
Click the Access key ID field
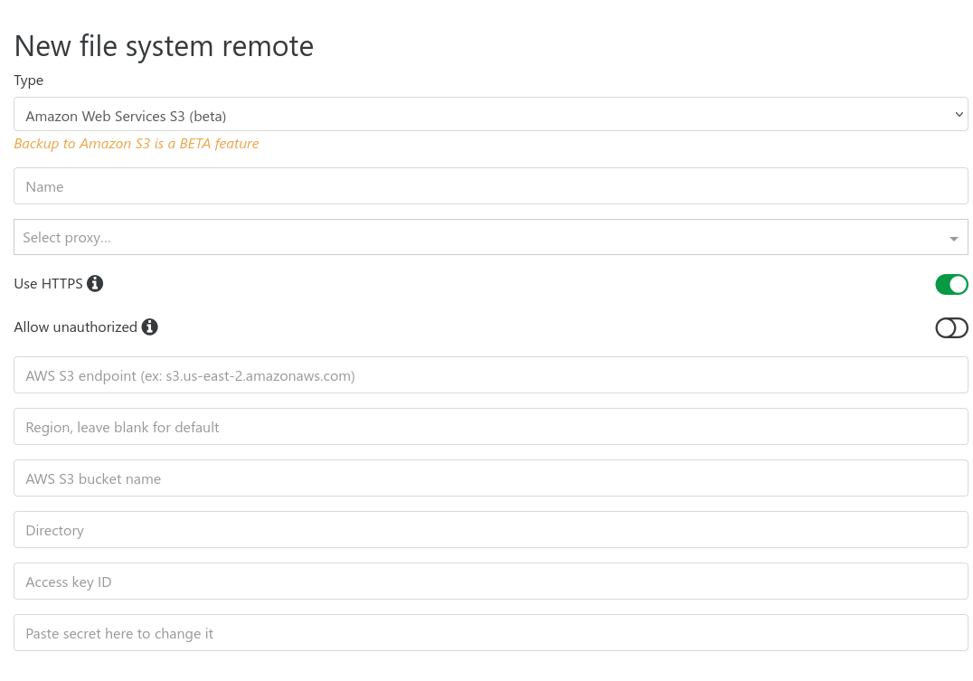(490, 582)
